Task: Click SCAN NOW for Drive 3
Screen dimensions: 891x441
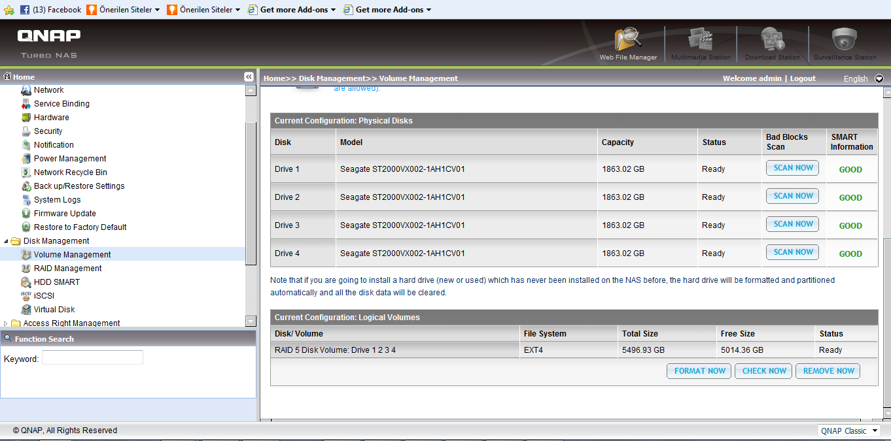Action: click(x=792, y=224)
